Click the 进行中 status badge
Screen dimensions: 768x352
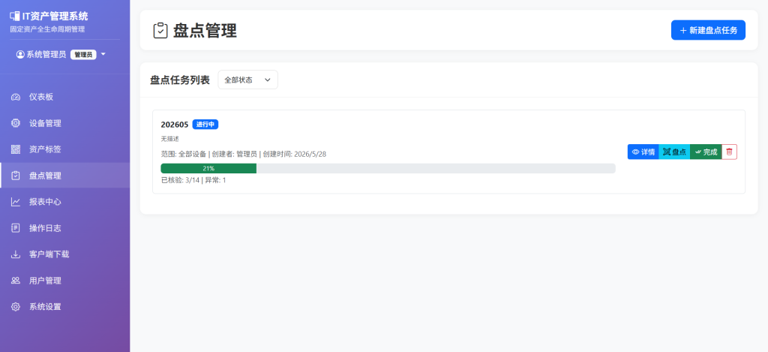coord(205,125)
